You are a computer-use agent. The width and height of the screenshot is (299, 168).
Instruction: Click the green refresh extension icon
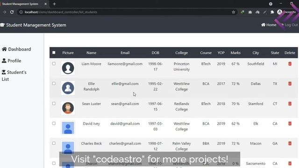242,12
